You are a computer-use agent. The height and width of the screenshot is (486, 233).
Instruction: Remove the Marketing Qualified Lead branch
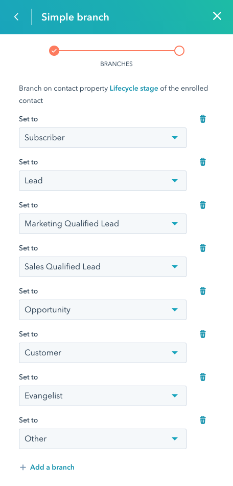pyautogui.click(x=203, y=205)
